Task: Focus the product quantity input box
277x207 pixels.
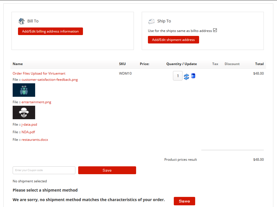Action: coord(177,76)
